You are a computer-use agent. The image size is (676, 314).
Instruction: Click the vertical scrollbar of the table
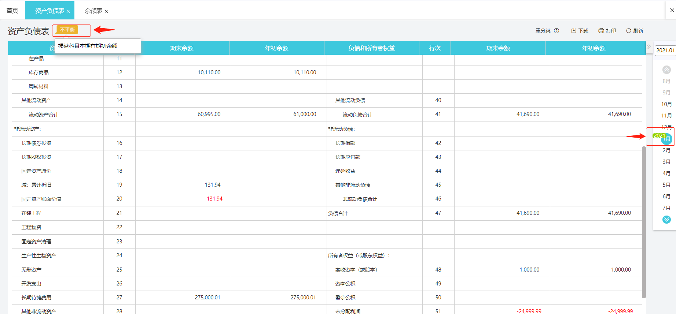tap(644, 222)
